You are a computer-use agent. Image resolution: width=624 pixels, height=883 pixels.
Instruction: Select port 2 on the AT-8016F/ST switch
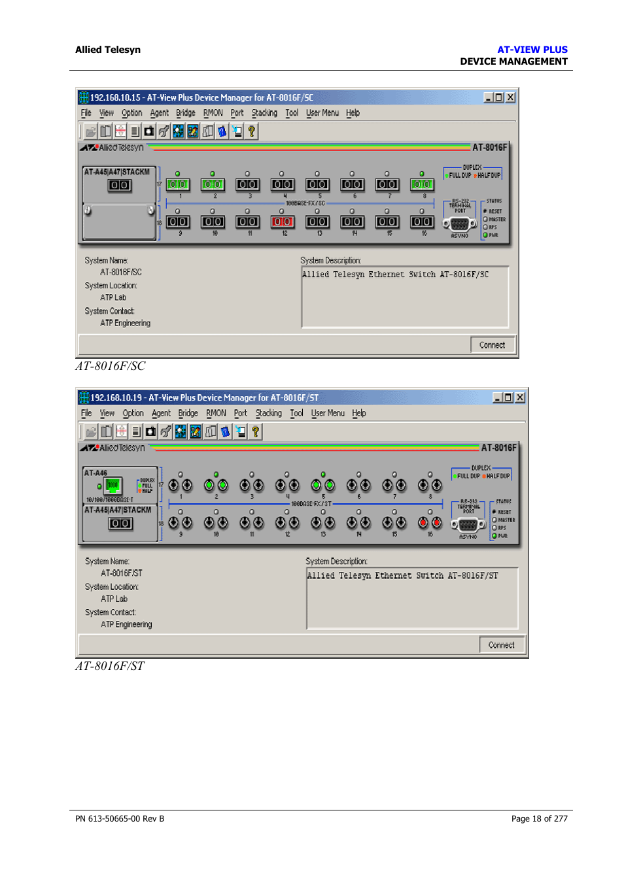(x=216, y=485)
